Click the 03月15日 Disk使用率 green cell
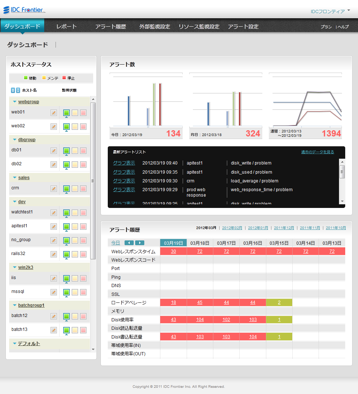Screen dimensions: 358x394 279,320
